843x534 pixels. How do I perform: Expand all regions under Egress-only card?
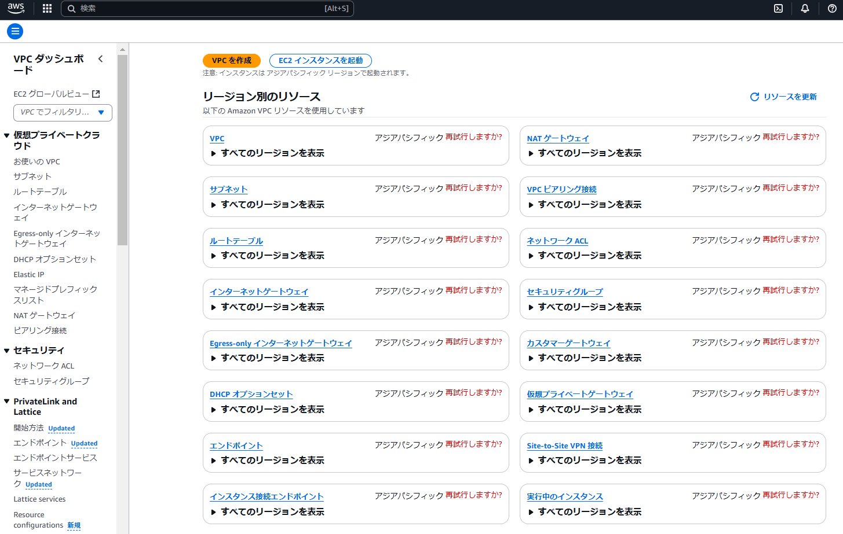click(267, 358)
